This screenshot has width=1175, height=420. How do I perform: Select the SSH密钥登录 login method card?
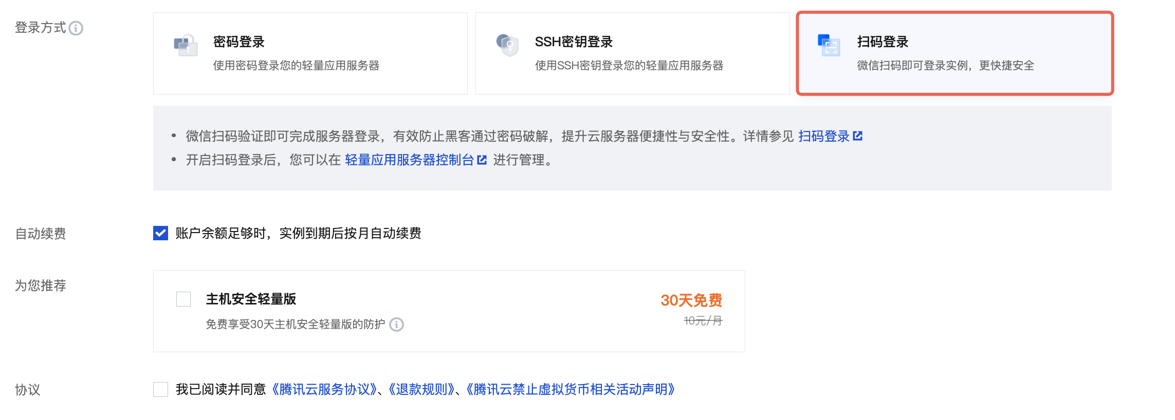(632, 53)
